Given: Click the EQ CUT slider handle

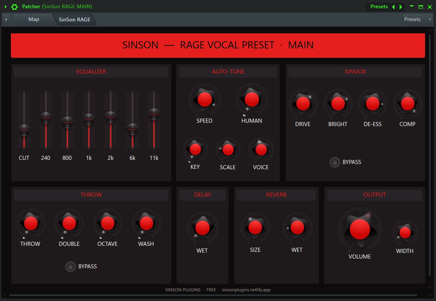Looking at the screenshot, I should (x=24, y=130).
